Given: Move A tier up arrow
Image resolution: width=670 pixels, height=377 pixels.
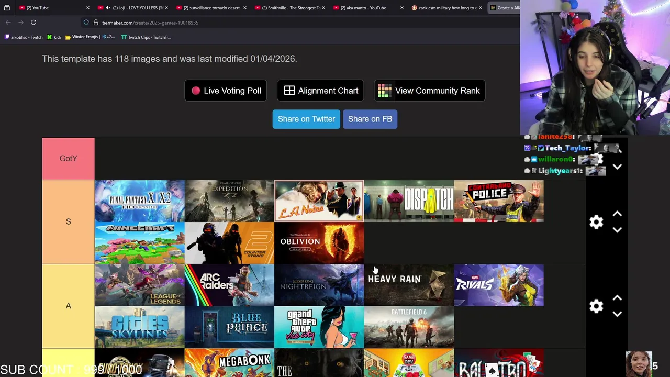Looking at the screenshot, I should click(617, 298).
